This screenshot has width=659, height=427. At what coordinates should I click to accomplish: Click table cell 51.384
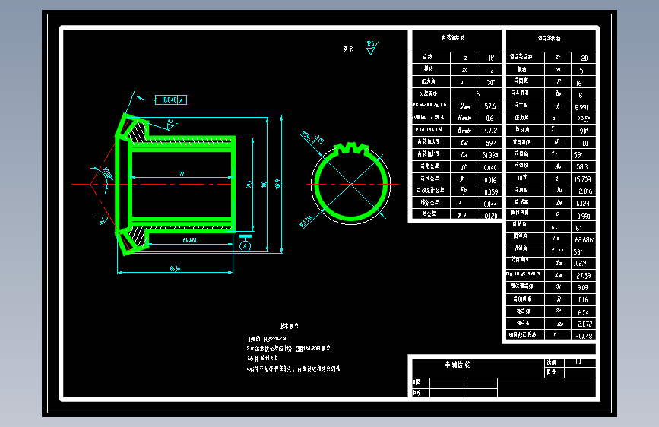coord(490,155)
